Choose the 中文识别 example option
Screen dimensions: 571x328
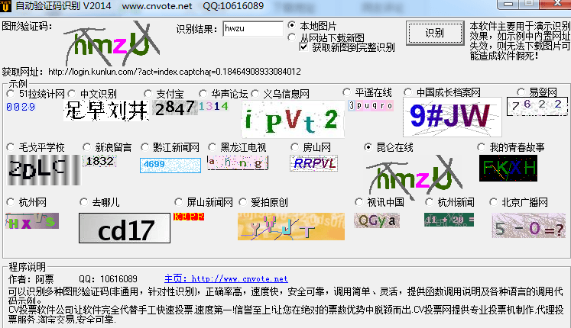tap(72, 94)
